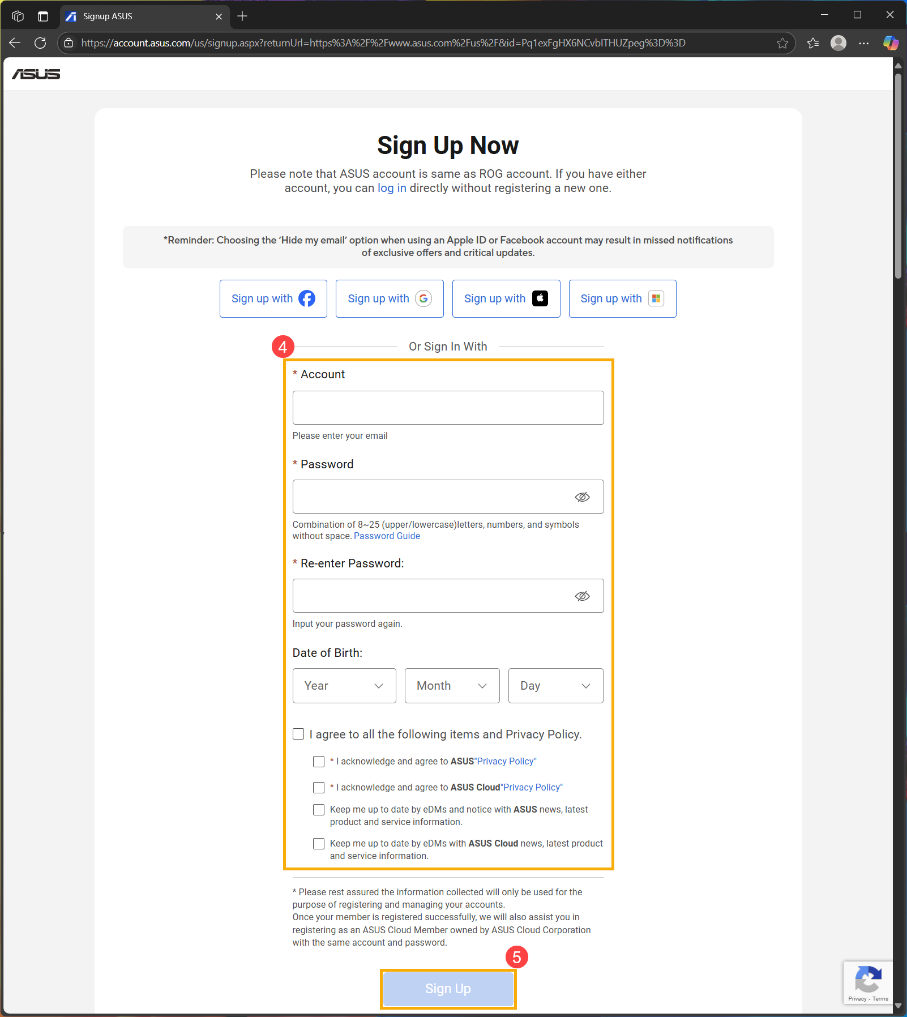The width and height of the screenshot is (907, 1017).
Task: Open the Year dropdown
Action: pos(344,686)
